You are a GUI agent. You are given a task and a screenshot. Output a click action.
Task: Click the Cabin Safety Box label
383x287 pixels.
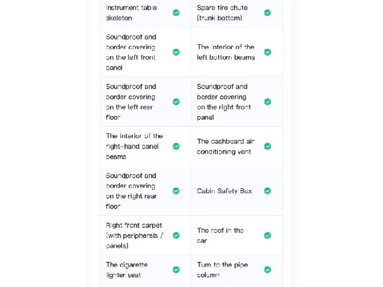pos(224,191)
